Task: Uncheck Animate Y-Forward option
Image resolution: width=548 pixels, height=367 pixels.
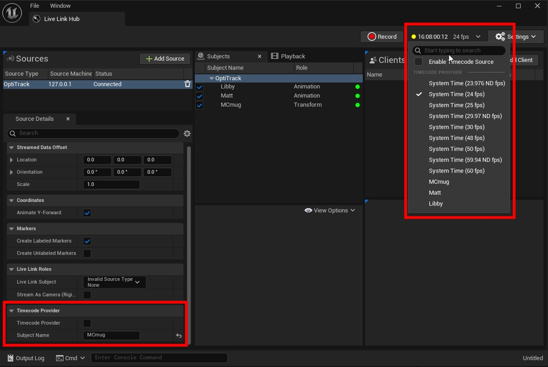Action: [x=87, y=213]
